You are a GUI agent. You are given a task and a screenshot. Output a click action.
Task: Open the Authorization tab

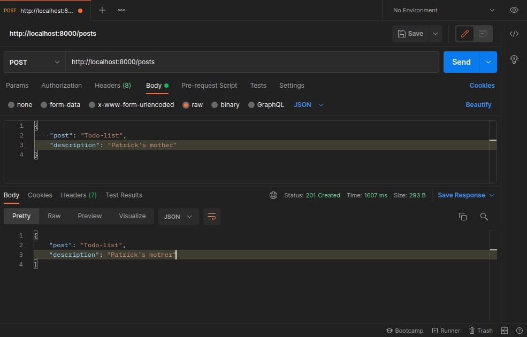pyautogui.click(x=62, y=86)
